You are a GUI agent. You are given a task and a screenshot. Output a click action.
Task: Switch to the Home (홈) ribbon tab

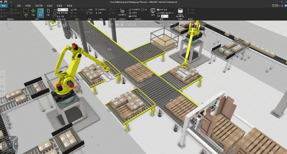click(11, 6)
